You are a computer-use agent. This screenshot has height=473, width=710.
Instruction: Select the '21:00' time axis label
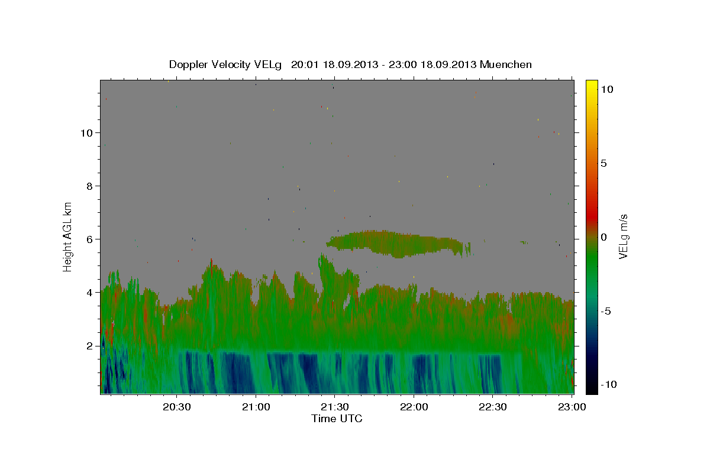point(256,407)
